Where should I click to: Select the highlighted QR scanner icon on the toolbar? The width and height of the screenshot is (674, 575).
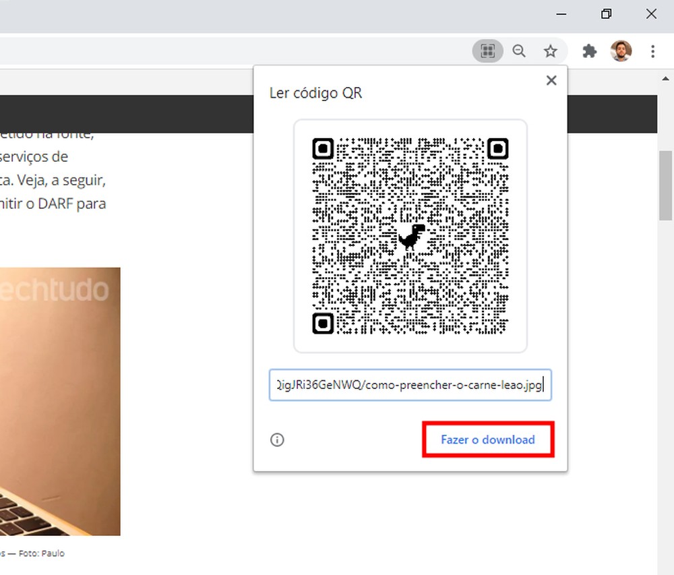pyautogui.click(x=487, y=51)
